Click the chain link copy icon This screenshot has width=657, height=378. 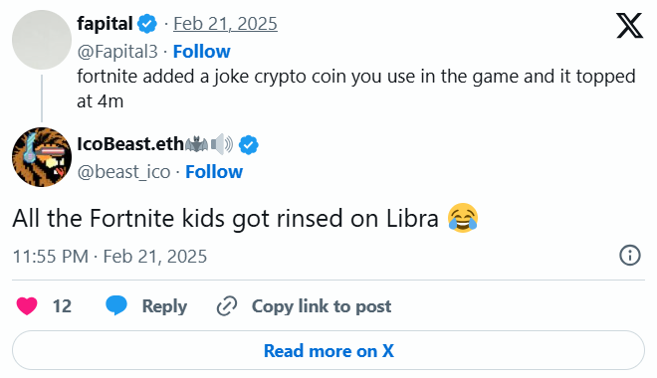[x=227, y=306]
